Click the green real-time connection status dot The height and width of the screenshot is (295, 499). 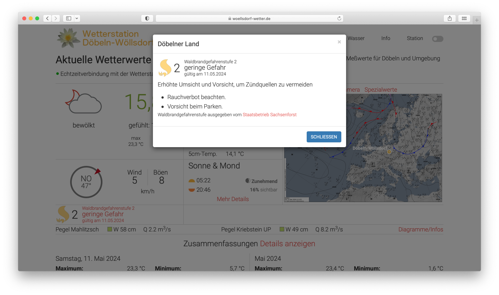pos(58,74)
